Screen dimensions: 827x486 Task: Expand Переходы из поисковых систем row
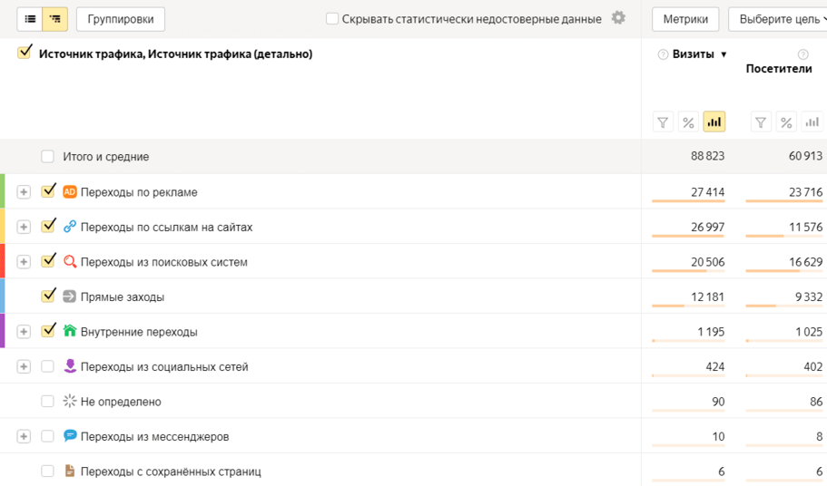(24, 262)
